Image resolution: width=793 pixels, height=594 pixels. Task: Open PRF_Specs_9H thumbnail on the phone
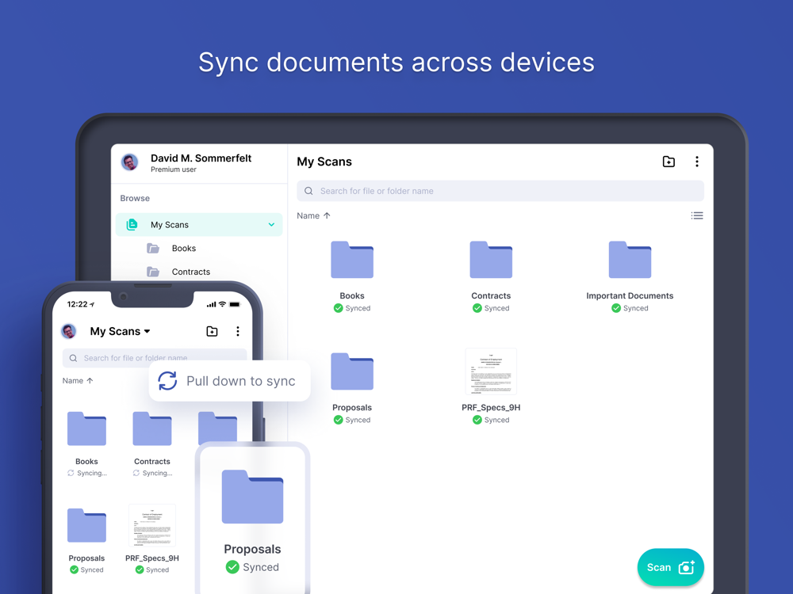152,525
